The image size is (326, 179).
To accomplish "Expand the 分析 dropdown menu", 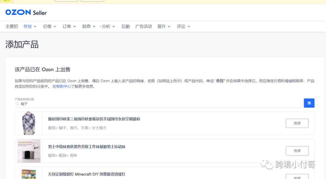I will point(108,26).
